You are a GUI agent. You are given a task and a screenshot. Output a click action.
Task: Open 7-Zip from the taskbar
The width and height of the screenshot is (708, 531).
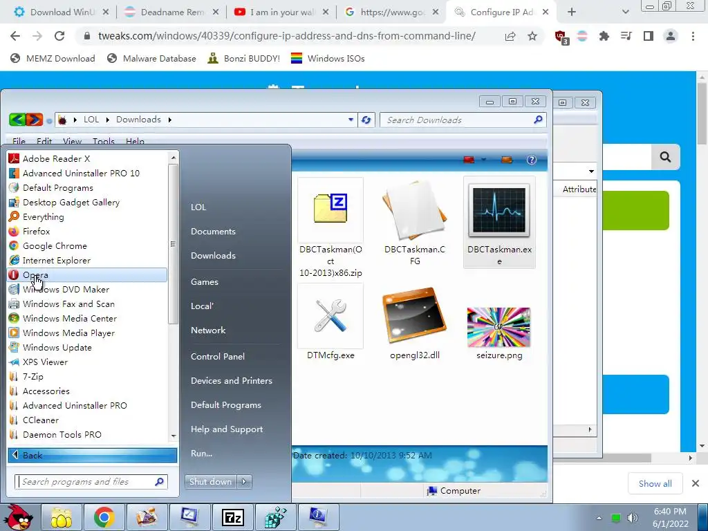(x=234, y=517)
